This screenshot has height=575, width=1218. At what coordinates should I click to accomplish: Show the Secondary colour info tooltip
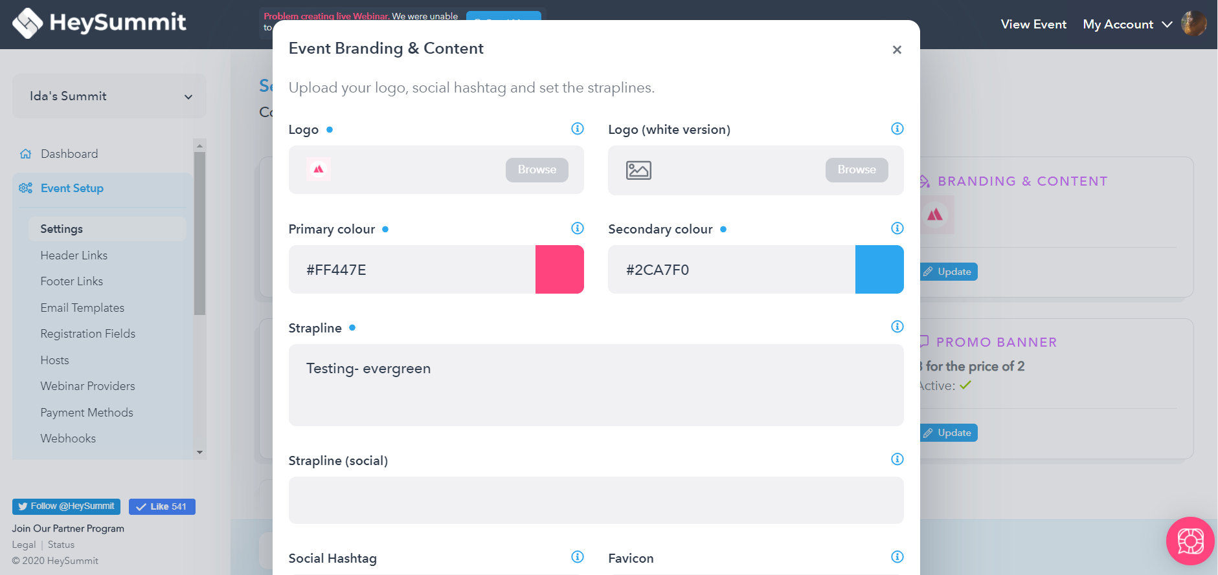[x=897, y=228]
